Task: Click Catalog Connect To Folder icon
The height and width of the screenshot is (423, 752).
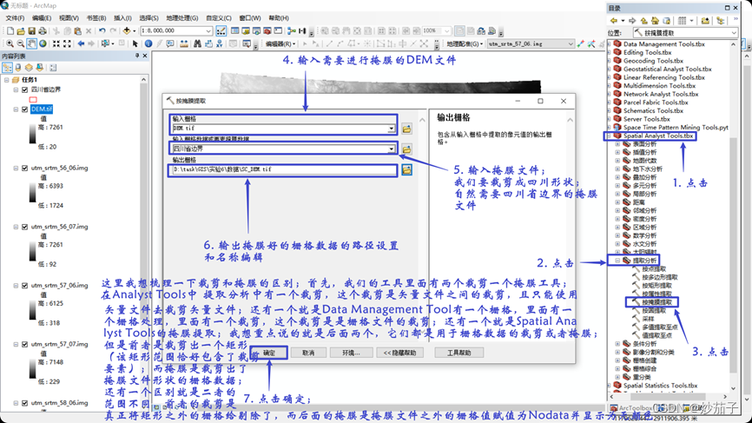Action: click(x=705, y=21)
